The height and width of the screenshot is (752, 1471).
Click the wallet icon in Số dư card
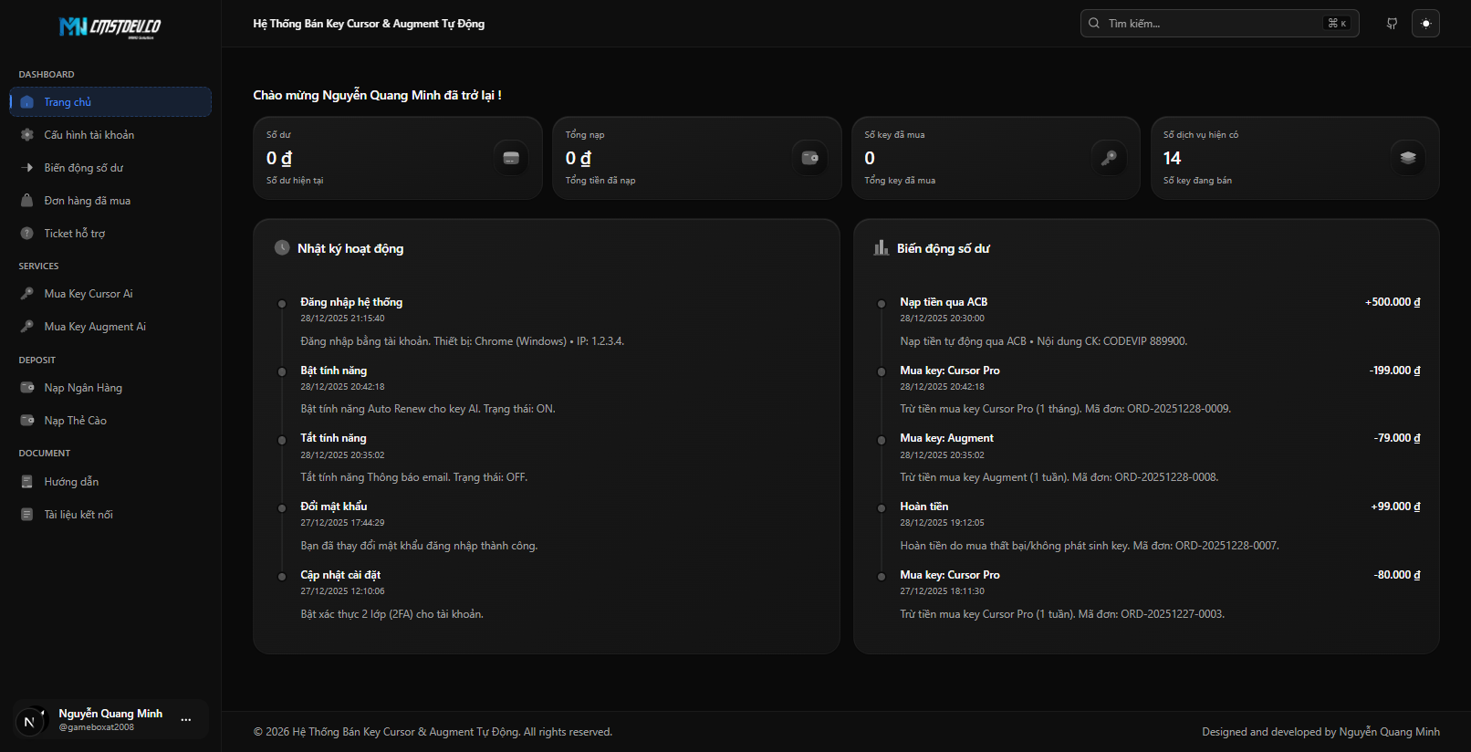511,158
